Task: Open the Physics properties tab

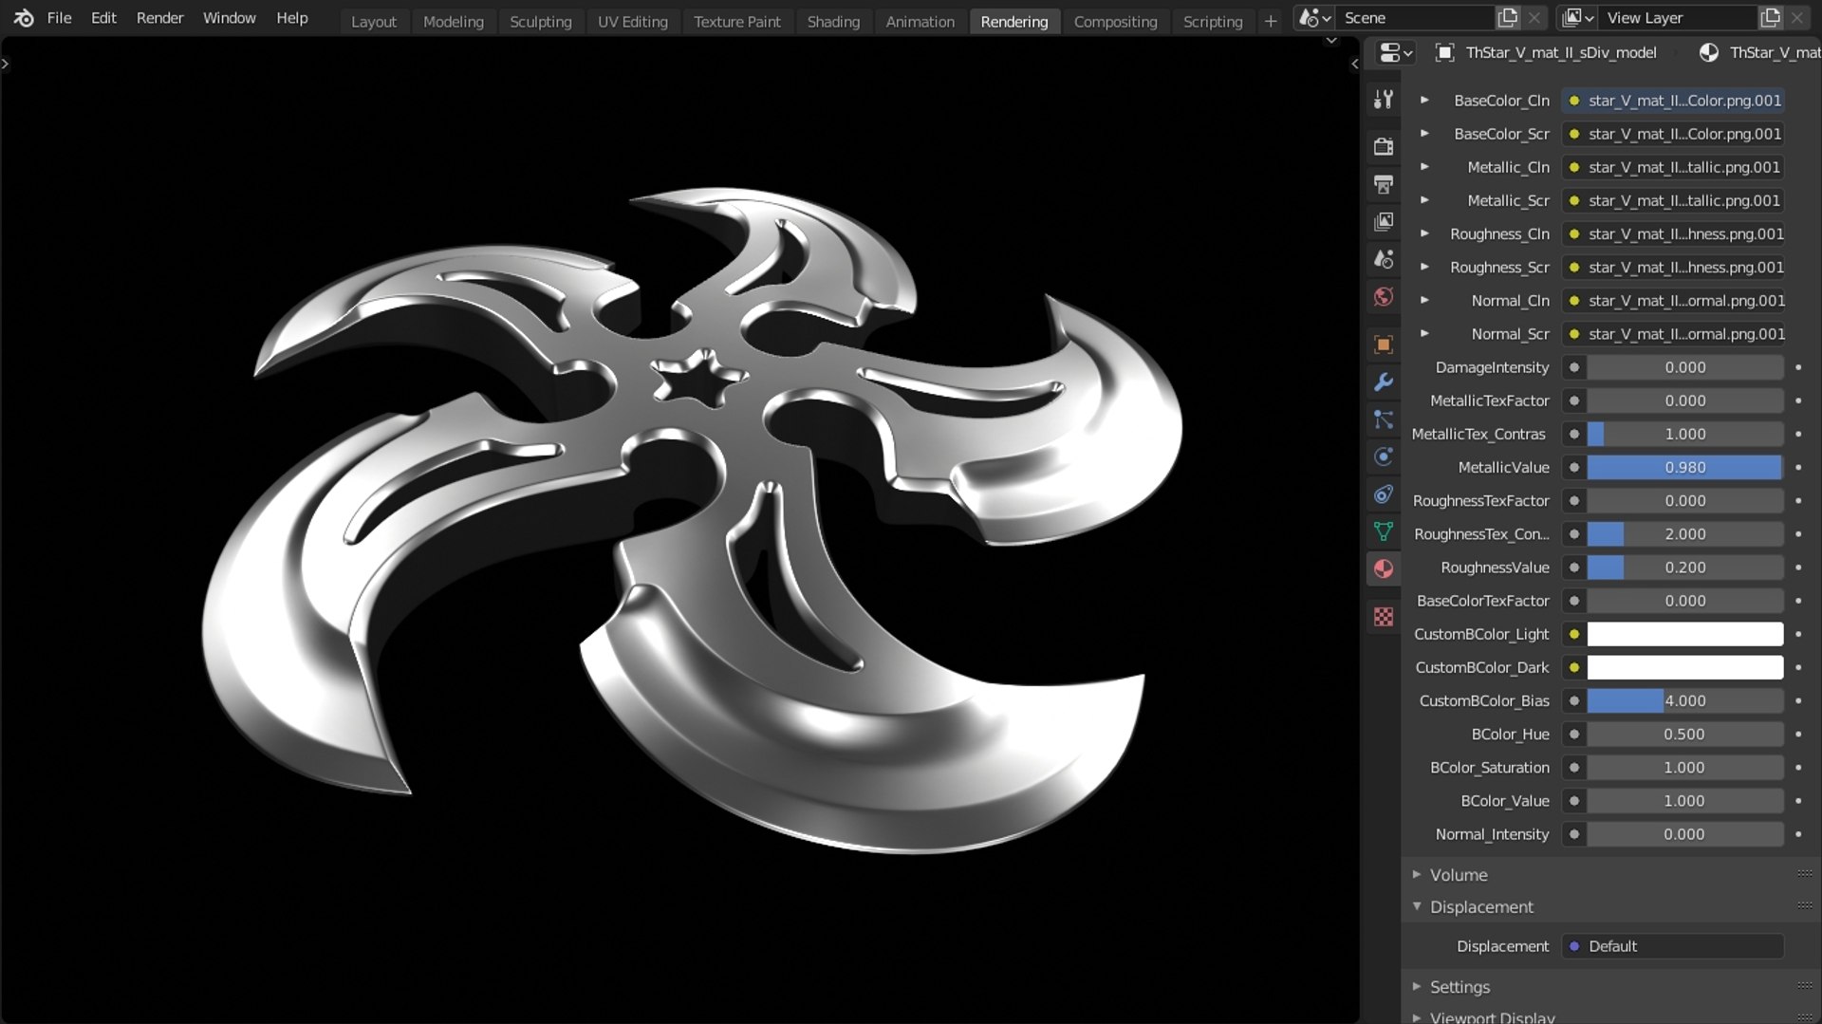Action: click(x=1384, y=456)
